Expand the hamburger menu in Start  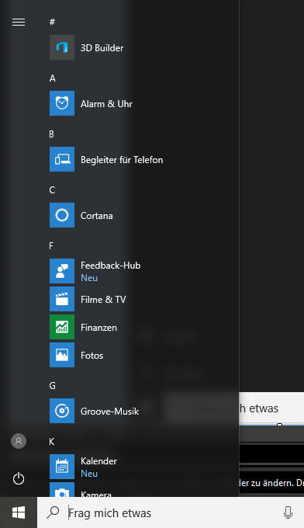point(19,23)
